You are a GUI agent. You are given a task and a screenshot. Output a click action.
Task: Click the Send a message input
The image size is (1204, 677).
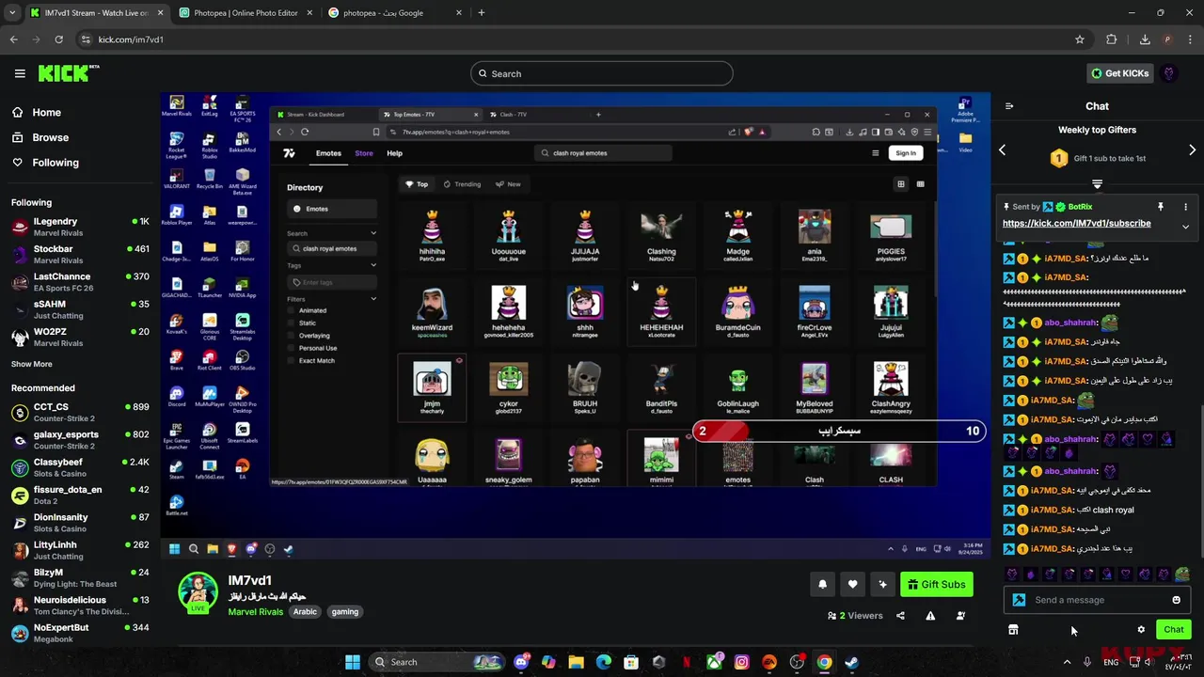1098,600
